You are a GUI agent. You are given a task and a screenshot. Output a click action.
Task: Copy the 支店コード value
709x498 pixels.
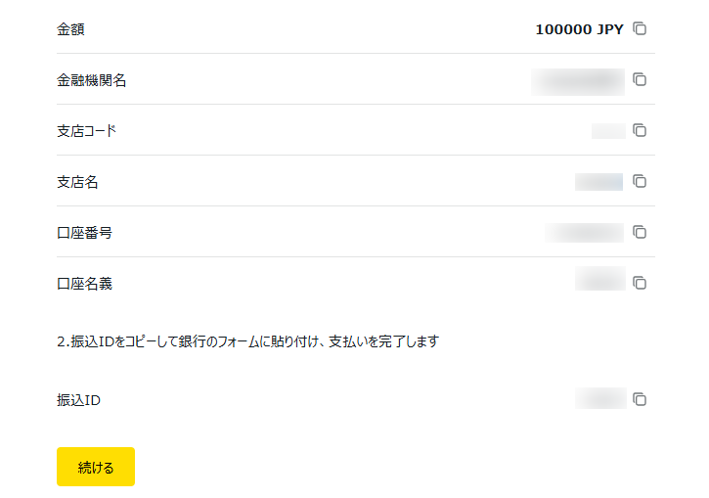pos(640,130)
